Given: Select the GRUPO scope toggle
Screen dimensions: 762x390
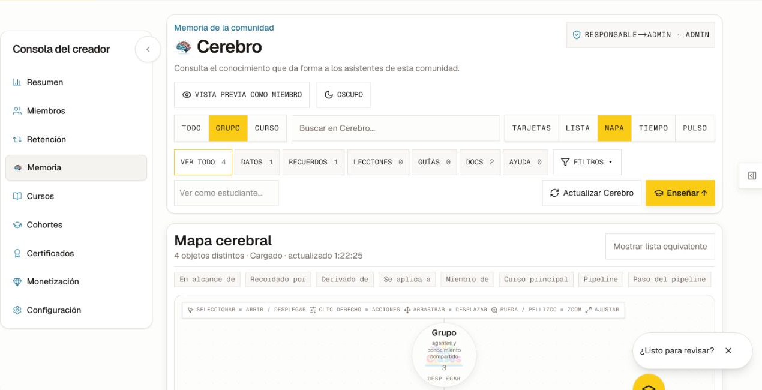Looking at the screenshot, I should 228,128.
